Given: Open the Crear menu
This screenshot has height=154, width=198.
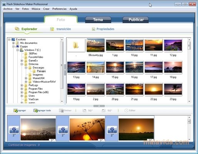Looking at the screenshot, I should (46, 9).
